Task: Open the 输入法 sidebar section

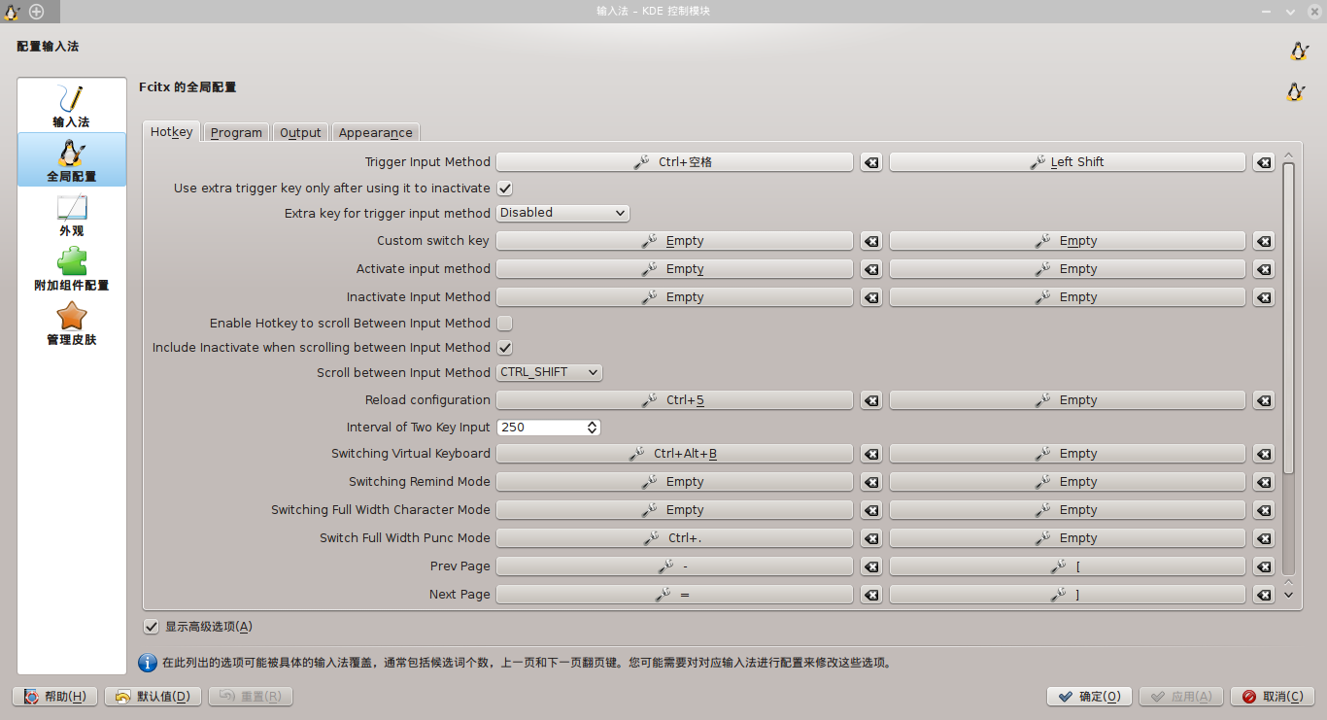Action: 71,106
